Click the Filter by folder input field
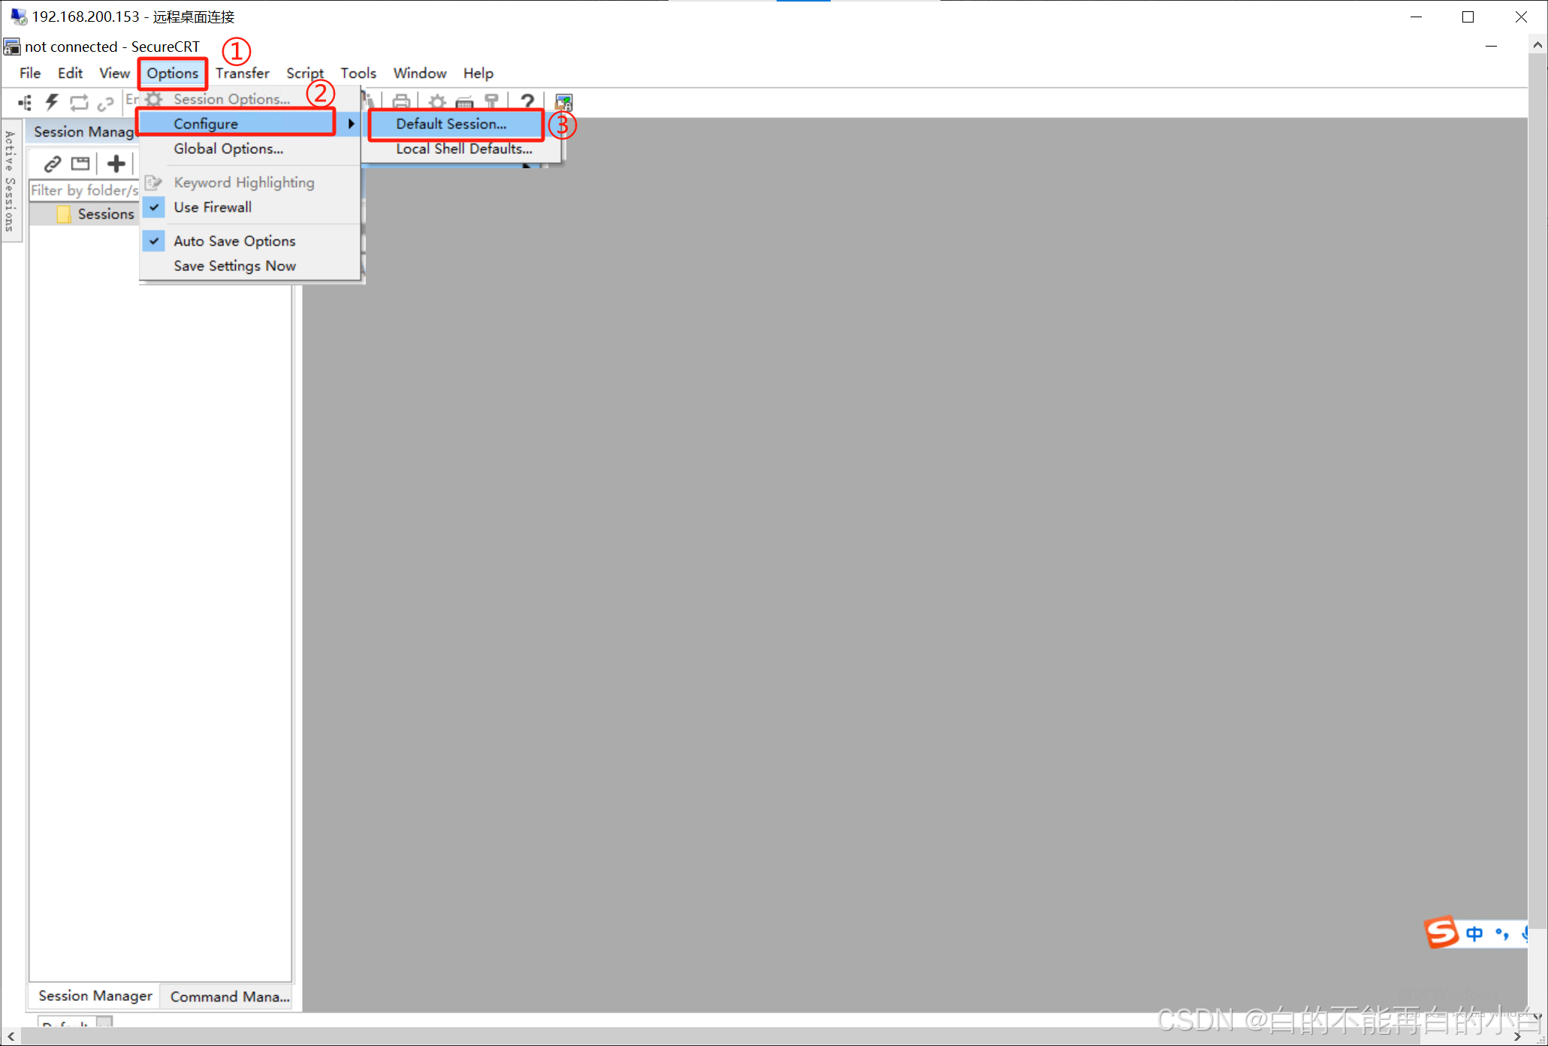 pos(84,190)
